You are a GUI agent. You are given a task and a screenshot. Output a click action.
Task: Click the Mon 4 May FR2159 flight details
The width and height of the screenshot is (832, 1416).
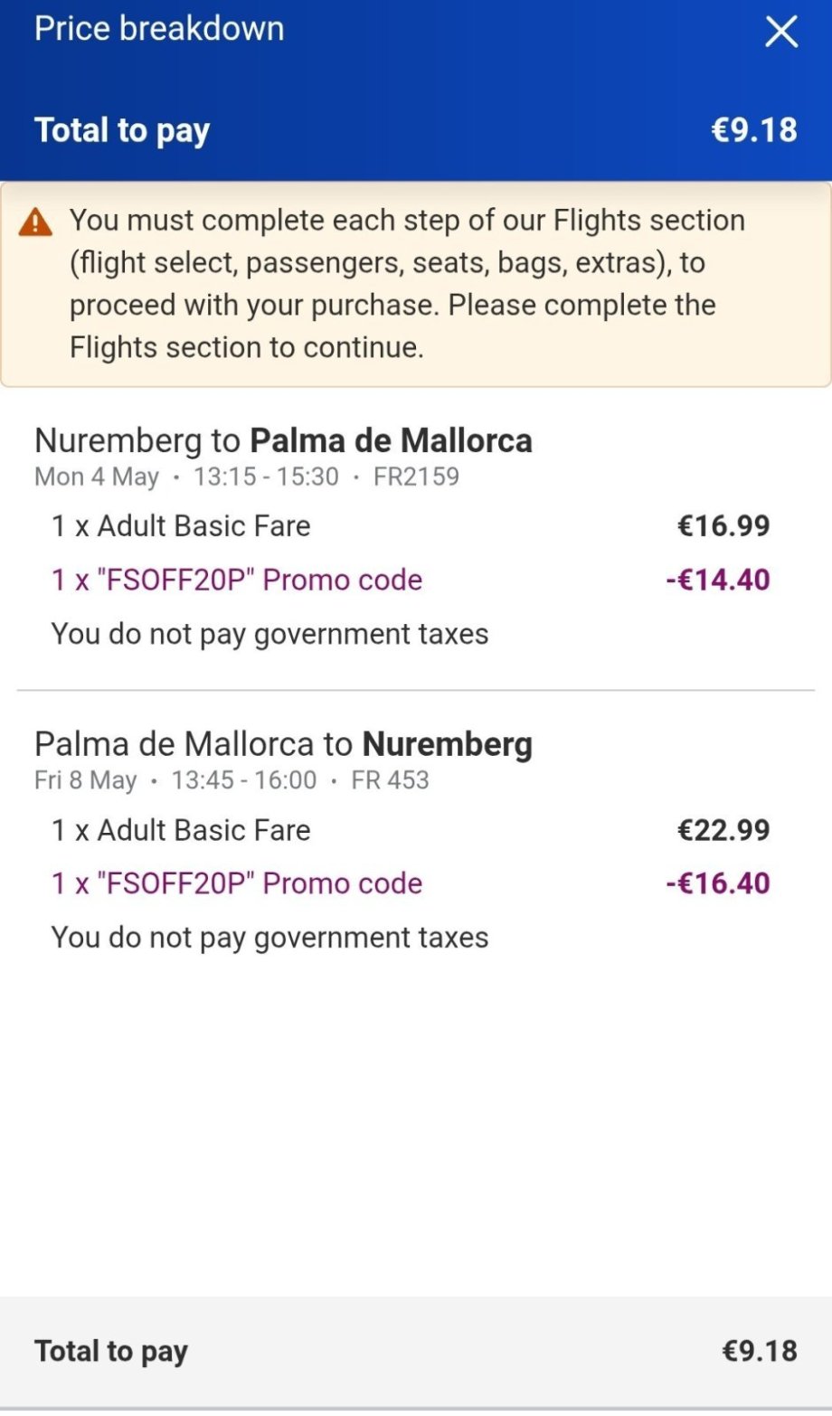coord(247,477)
